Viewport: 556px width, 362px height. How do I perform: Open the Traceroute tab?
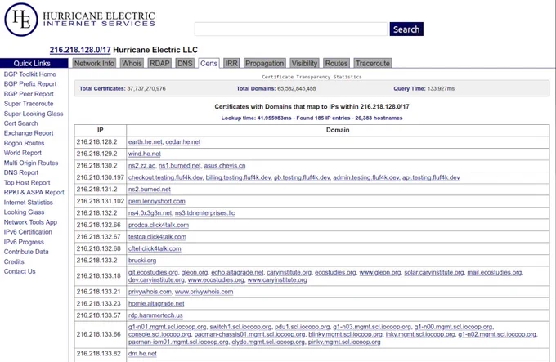pos(373,64)
